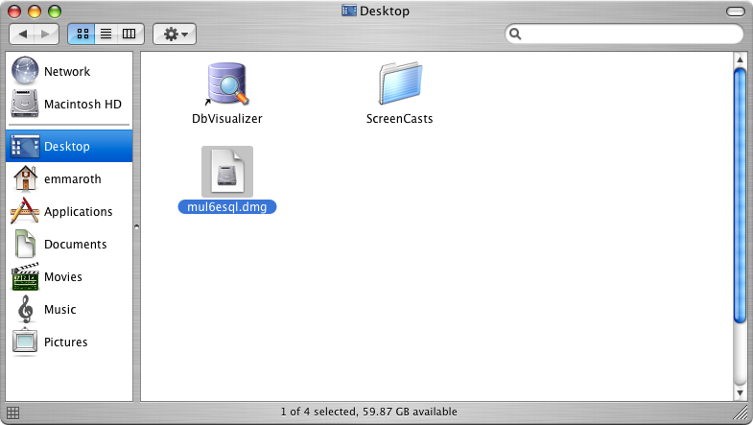
Task: Go back with the left arrow button
Action: (x=22, y=35)
